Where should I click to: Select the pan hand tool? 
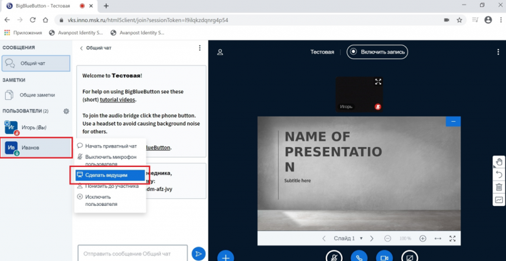[499, 162]
